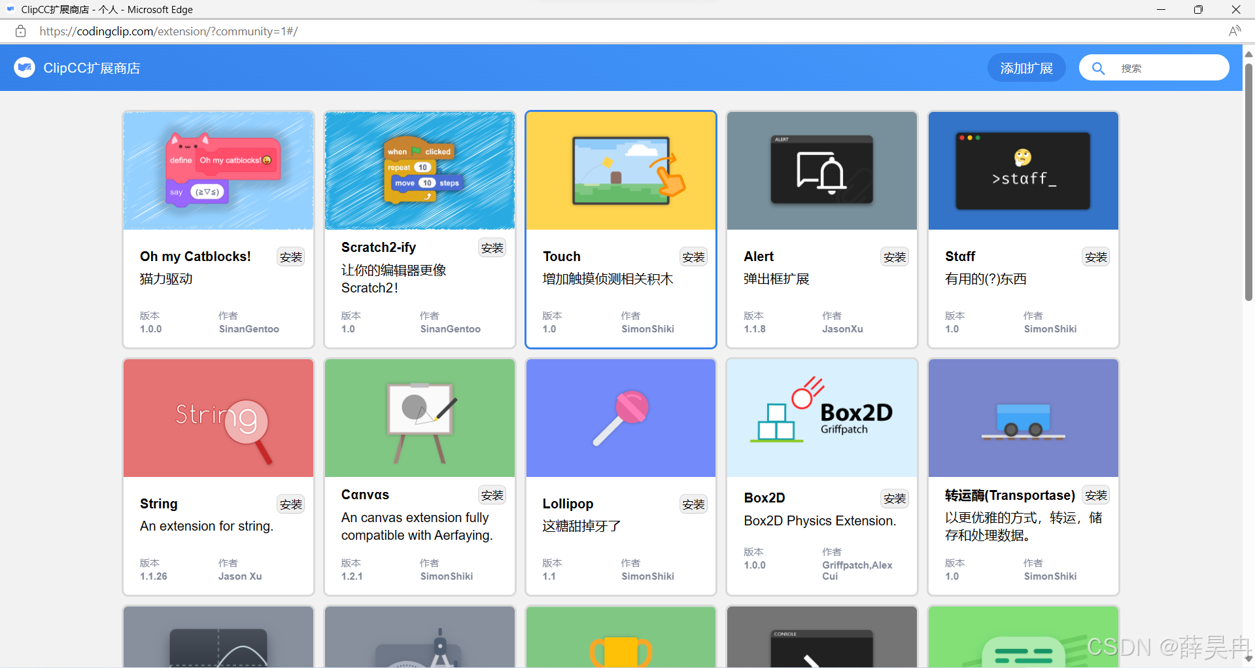
Task: Click the Scratch2-ify title text
Action: pyautogui.click(x=379, y=247)
